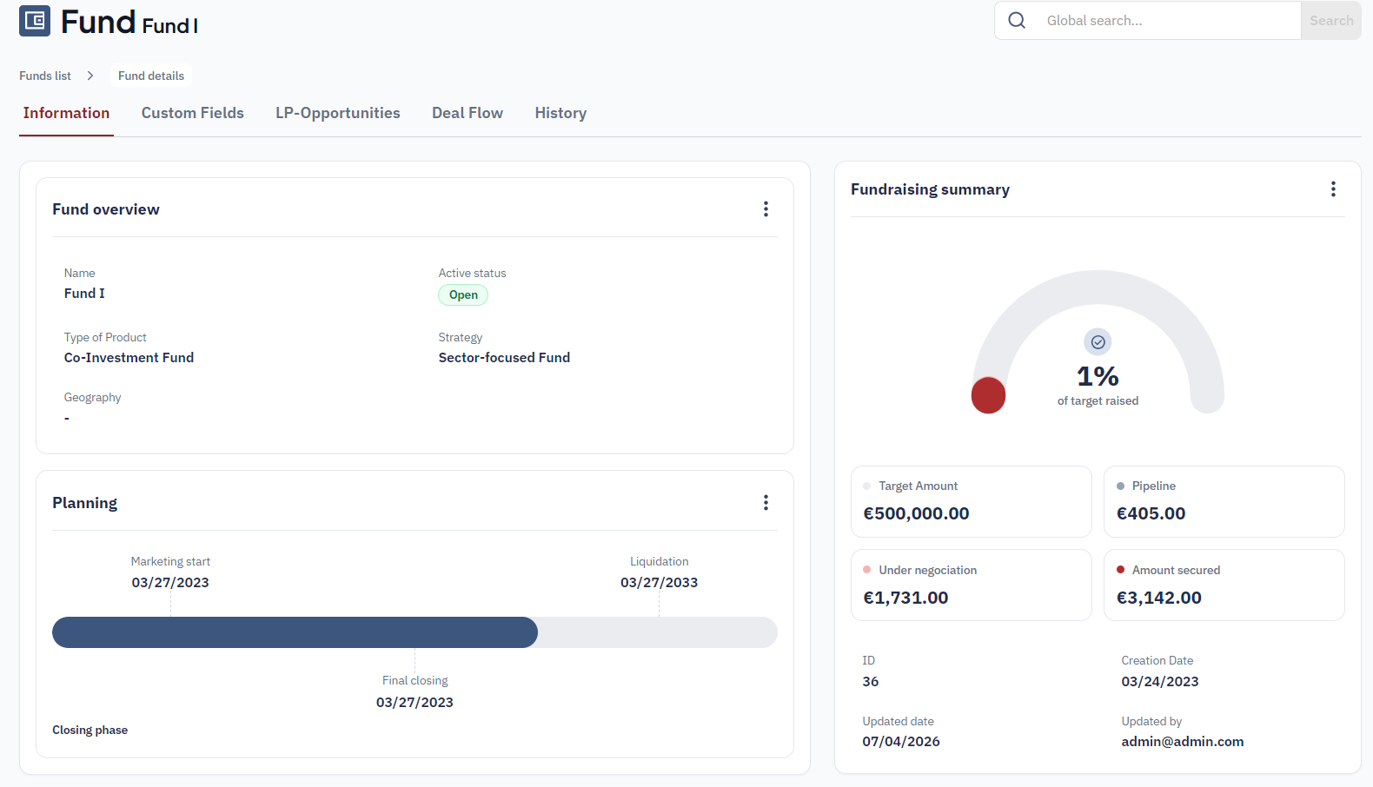Click the Amount secured card

click(x=1224, y=585)
